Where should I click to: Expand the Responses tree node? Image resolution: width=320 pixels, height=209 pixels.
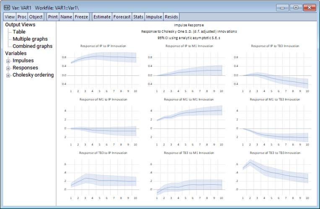pyautogui.click(x=8, y=68)
